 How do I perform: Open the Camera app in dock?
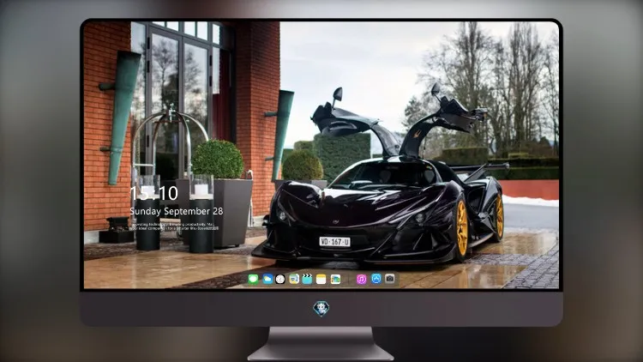(x=390, y=279)
